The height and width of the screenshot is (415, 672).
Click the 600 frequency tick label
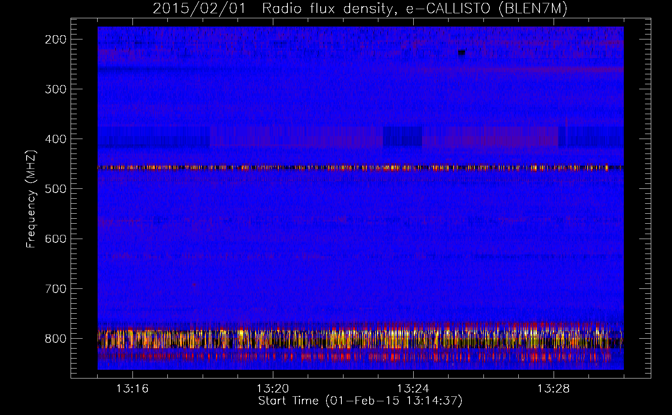click(56, 239)
